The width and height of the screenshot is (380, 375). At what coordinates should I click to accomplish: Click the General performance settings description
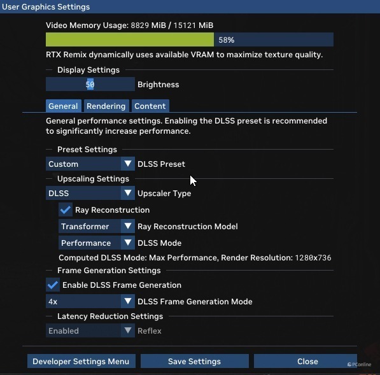coord(186,126)
